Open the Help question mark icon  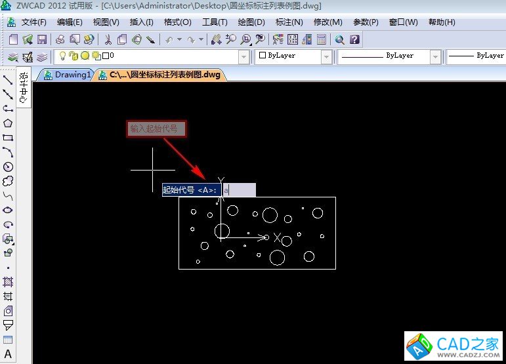[x=354, y=39]
